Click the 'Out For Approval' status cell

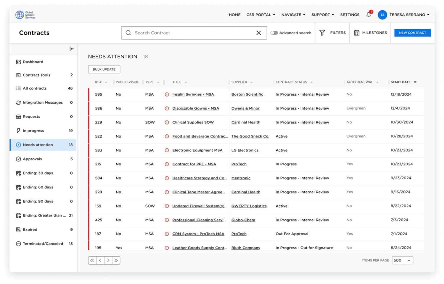[292, 234]
